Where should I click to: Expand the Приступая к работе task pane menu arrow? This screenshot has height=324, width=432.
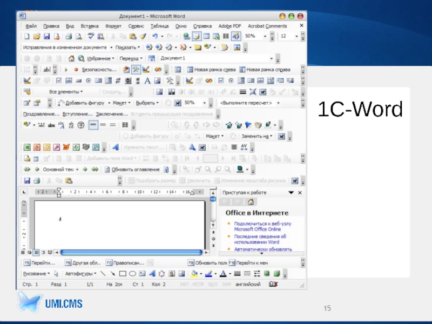[x=291, y=193]
